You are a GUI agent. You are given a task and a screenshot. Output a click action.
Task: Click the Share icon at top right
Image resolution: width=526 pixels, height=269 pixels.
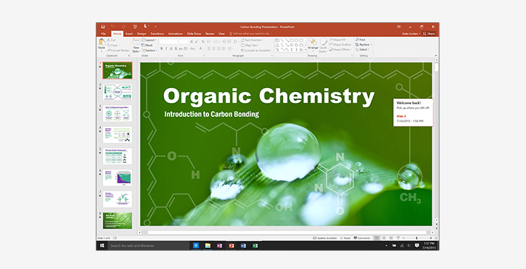pyautogui.click(x=430, y=33)
